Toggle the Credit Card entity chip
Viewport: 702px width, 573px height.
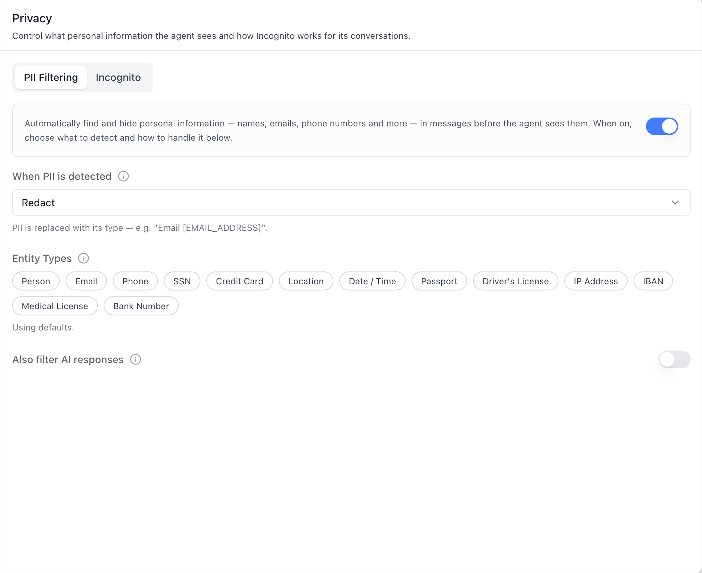point(240,281)
